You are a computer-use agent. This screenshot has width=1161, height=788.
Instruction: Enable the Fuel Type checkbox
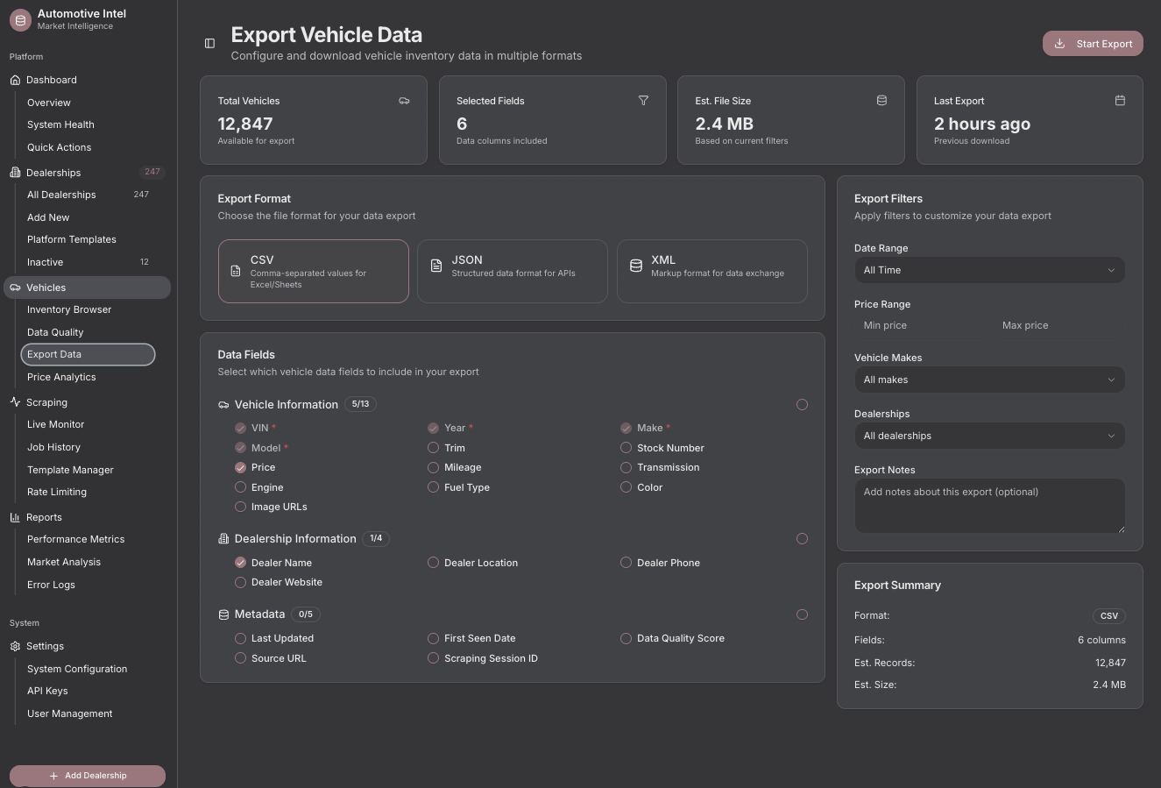[x=433, y=487]
